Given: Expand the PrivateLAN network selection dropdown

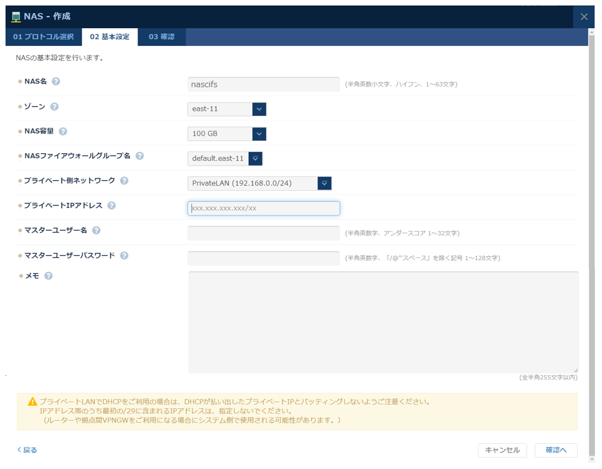Looking at the screenshot, I should (x=324, y=183).
